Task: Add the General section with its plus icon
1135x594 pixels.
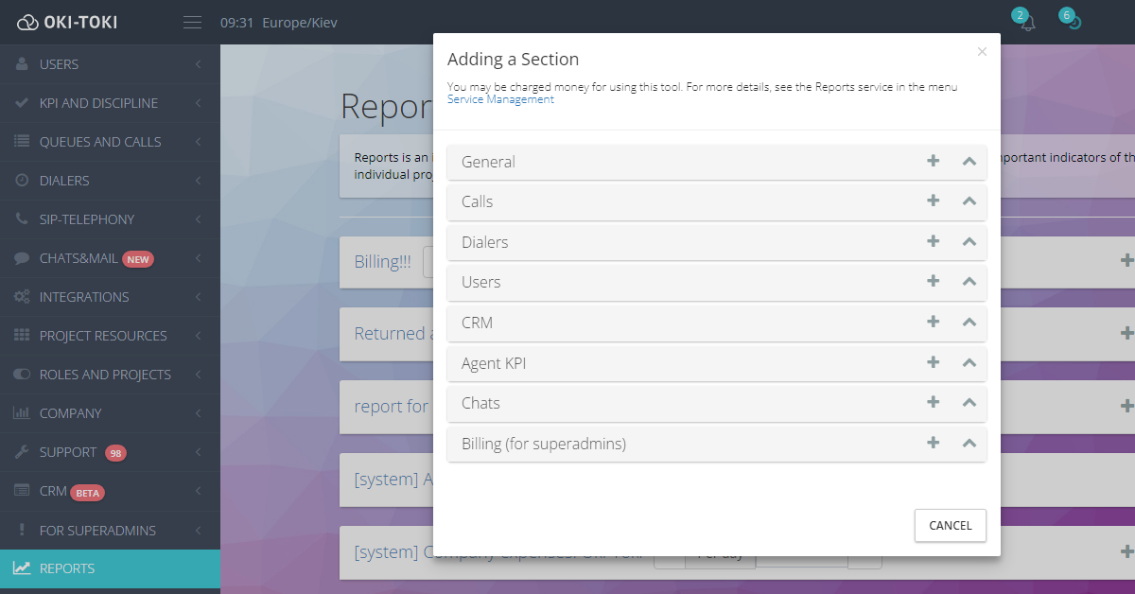Action: click(934, 161)
